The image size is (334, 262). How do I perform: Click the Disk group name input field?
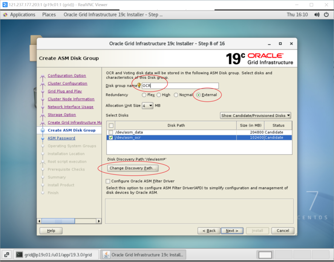(x=180, y=86)
